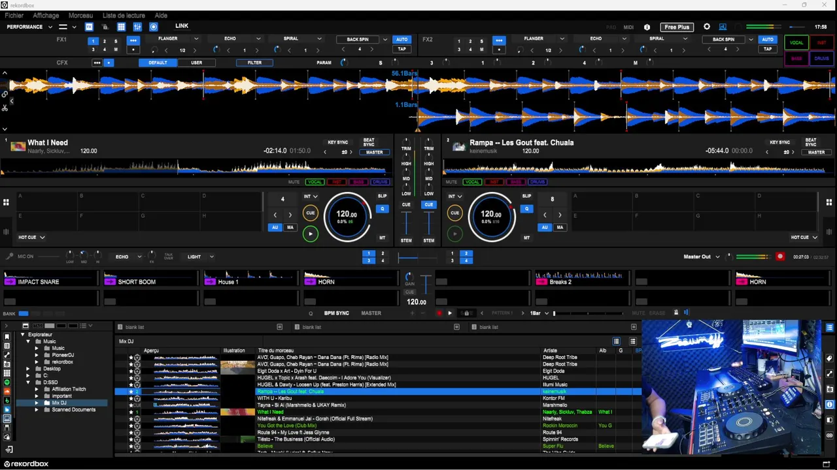This screenshot has height=470, width=837.
Task: Click the sequencer red record button
Action: tap(439, 313)
